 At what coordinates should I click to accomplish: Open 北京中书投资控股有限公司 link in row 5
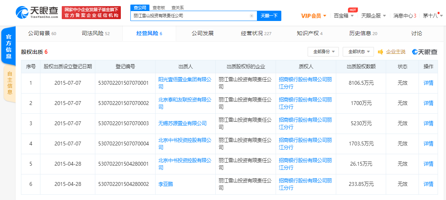pos(185,164)
